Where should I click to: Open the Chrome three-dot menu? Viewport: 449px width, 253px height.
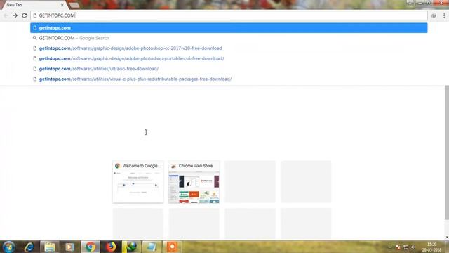pos(444,15)
